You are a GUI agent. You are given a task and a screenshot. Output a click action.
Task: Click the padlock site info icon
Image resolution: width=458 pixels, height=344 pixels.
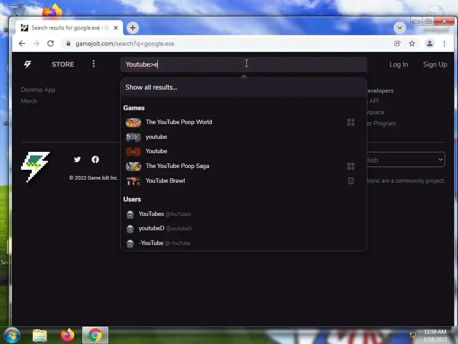pos(68,43)
